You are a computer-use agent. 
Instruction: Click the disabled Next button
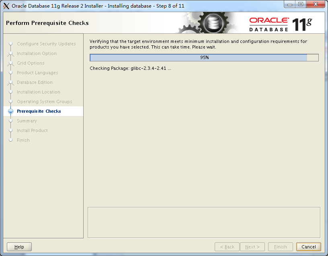pyautogui.click(x=252, y=247)
